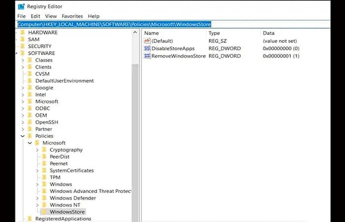Click the registry path address bar

pos(174,24)
